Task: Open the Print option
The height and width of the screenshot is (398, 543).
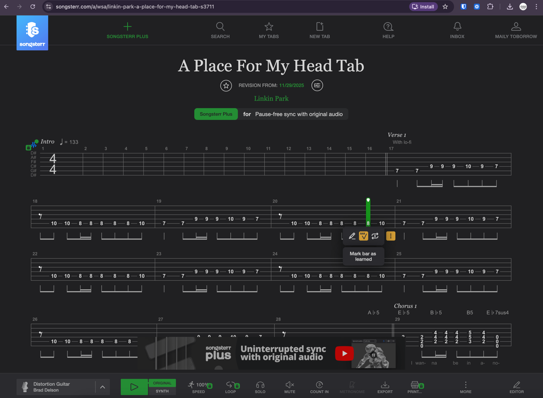Action: (x=416, y=387)
